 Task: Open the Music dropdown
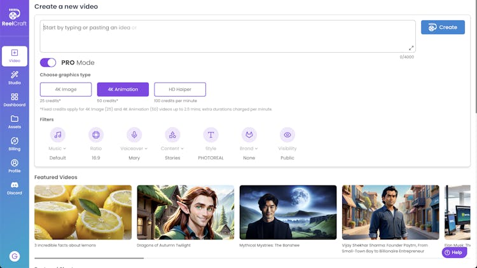tap(57, 149)
